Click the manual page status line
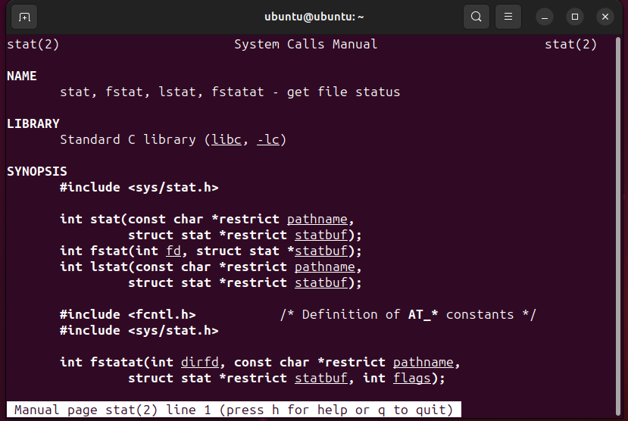This screenshot has height=421, width=628. coord(233,410)
